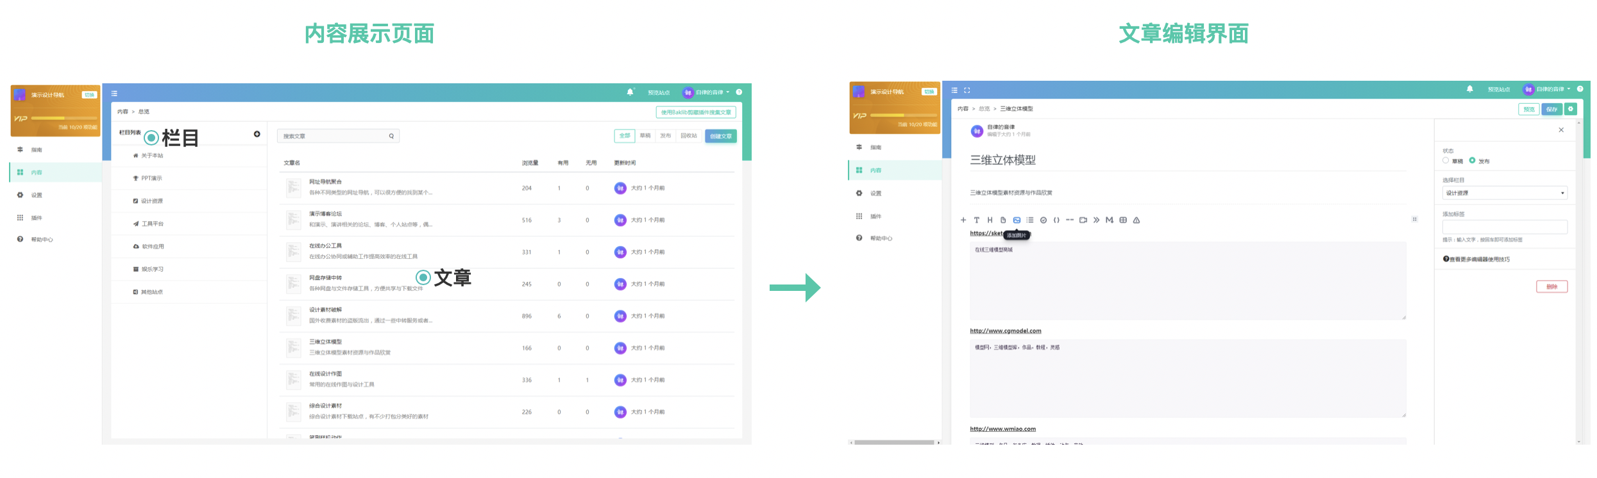Open 查看更多编辑器使用技巧 link
The image size is (1597, 478).
(1476, 259)
